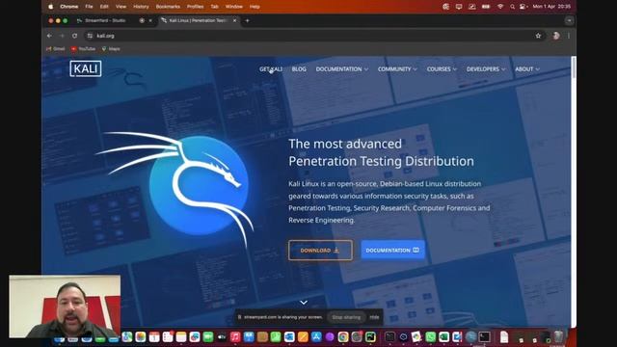This screenshot has height=347, width=617.
Task: Open the Trash in the Dock
Action: coord(558,336)
